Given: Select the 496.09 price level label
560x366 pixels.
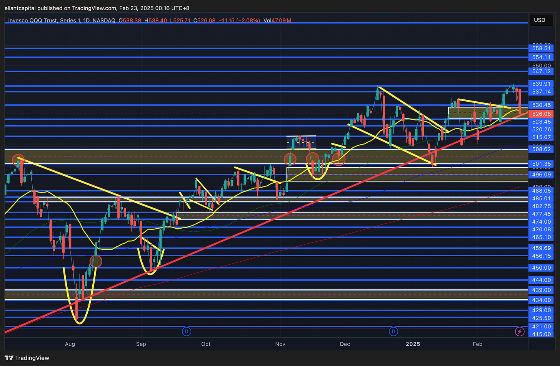Looking at the screenshot, I should point(541,175).
